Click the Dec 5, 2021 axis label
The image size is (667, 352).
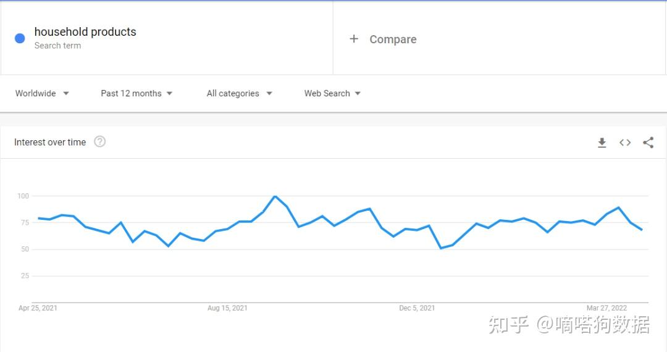click(x=417, y=308)
